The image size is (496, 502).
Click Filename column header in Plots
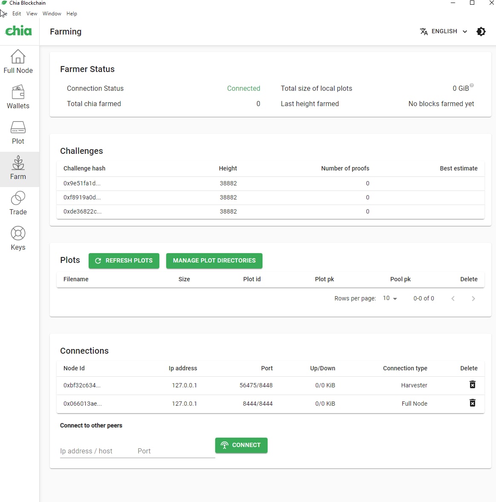(76, 279)
